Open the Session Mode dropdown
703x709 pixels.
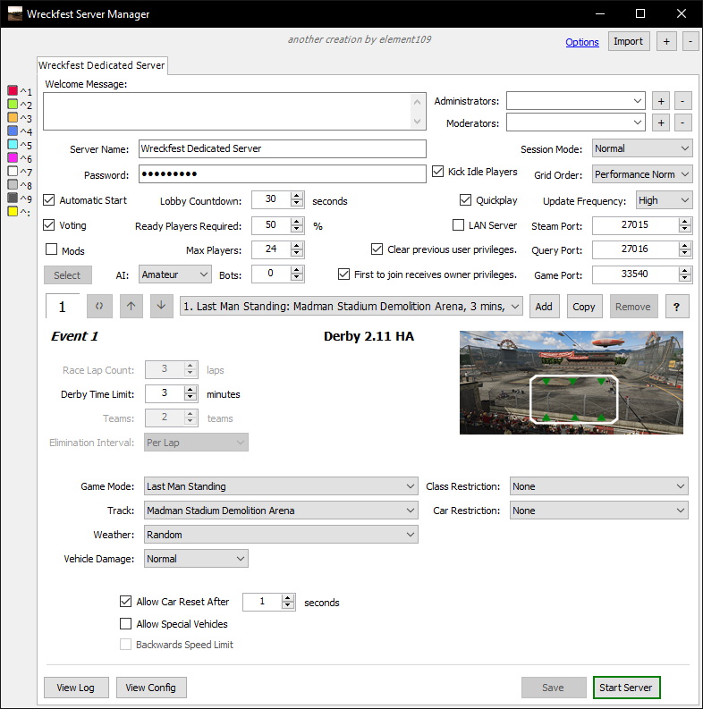[642, 148]
